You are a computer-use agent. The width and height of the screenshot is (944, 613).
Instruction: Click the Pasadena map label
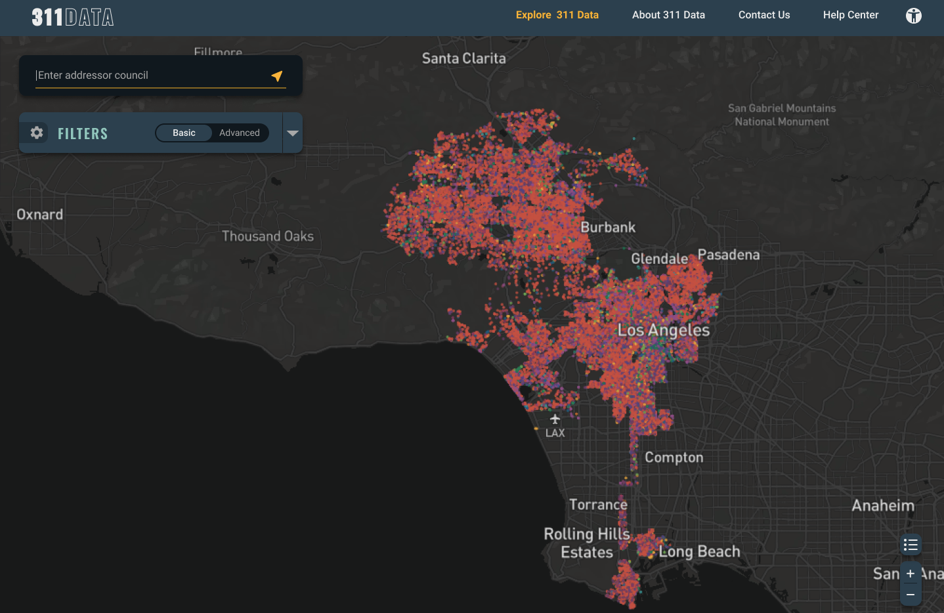[728, 255]
